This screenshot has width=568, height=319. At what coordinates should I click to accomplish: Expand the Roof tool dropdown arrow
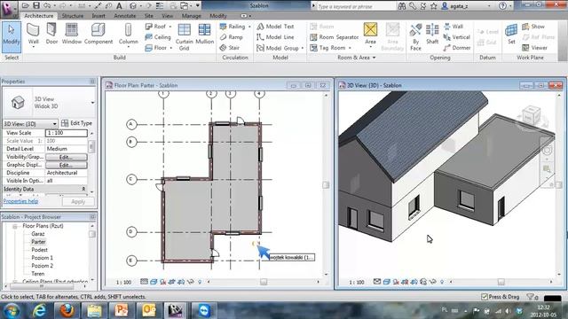point(170,27)
